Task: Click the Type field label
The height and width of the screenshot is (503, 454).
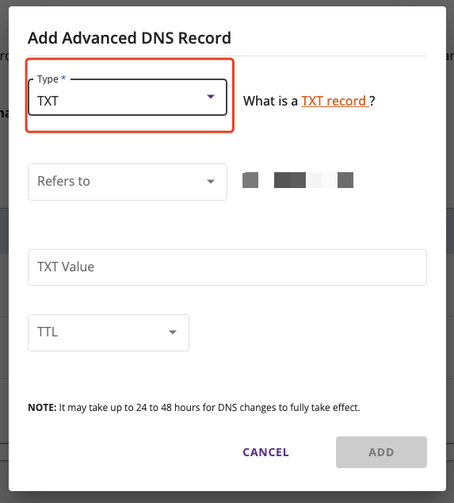Action: 48,79
